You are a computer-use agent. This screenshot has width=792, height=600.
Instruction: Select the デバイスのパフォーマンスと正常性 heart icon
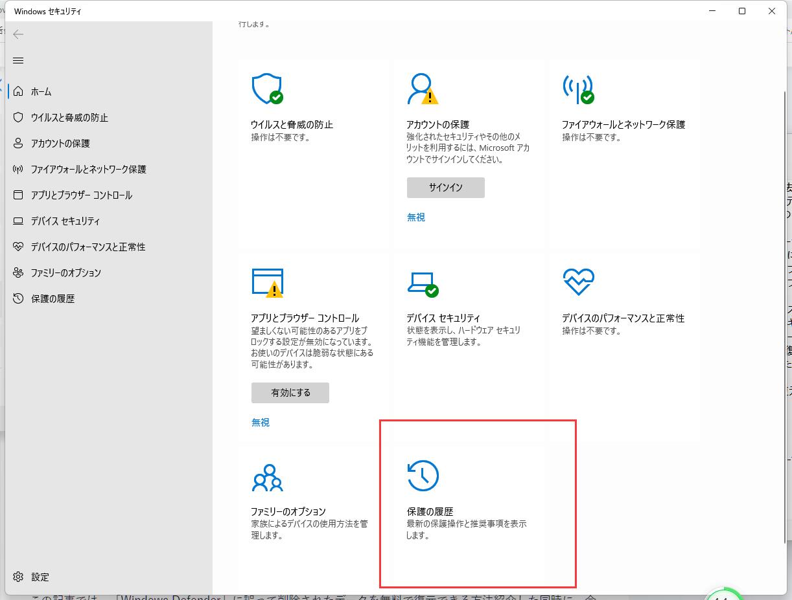point(578,283)
